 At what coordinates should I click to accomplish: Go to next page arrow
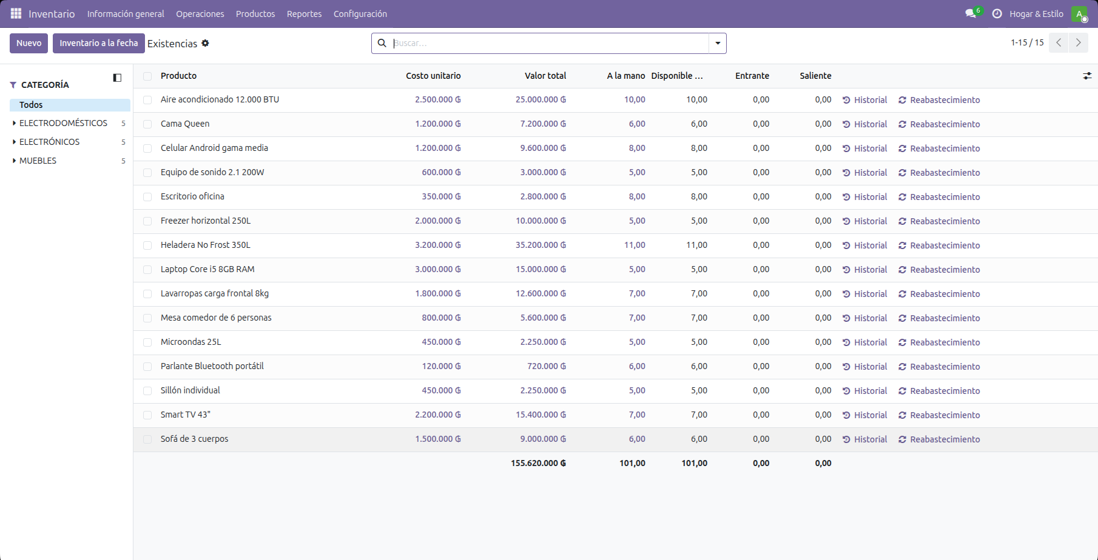point(1078,42)
